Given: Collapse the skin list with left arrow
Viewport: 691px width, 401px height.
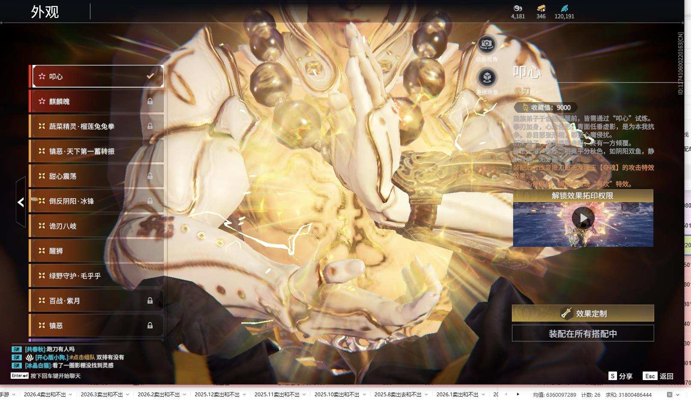Looking at the screenshot, I should 21,202.
